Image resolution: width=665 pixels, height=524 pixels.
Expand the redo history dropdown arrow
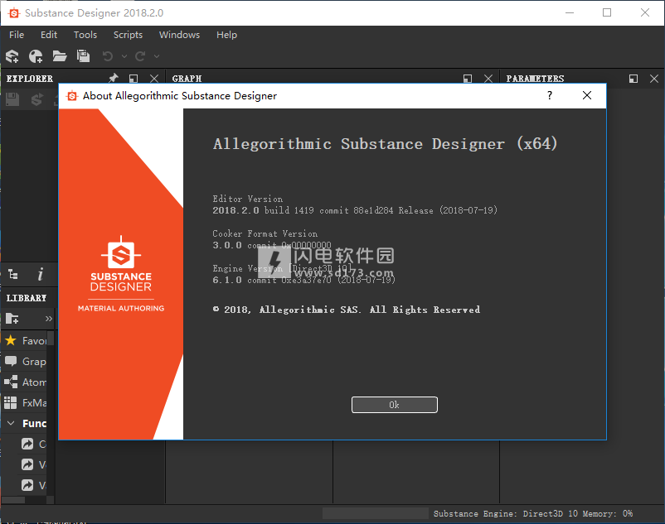coord(157,55)
